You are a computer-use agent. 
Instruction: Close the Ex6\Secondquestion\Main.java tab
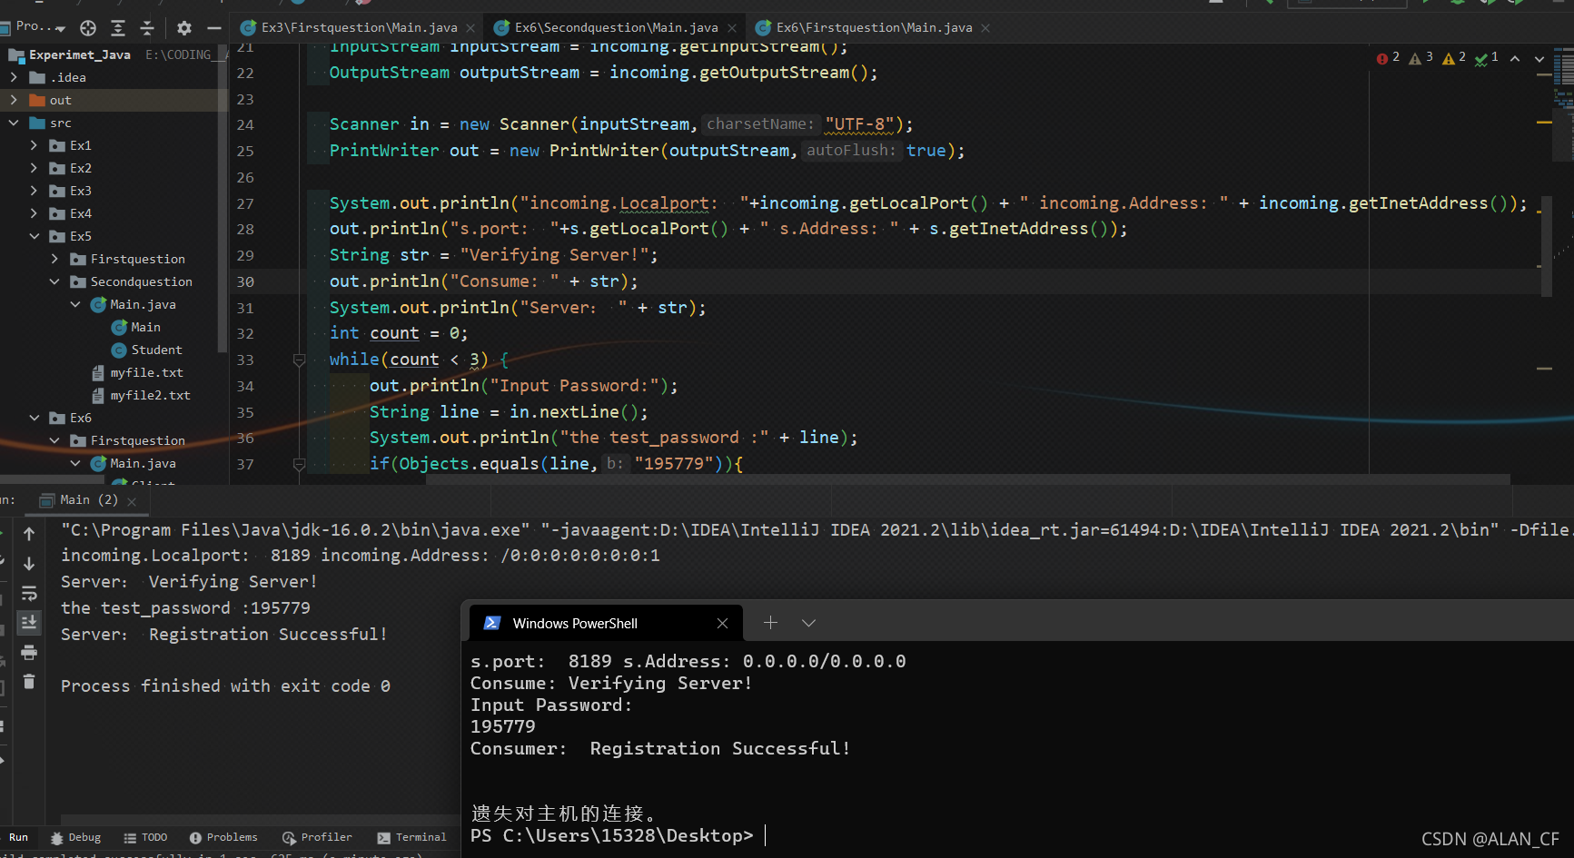click(x=733, y=28)
